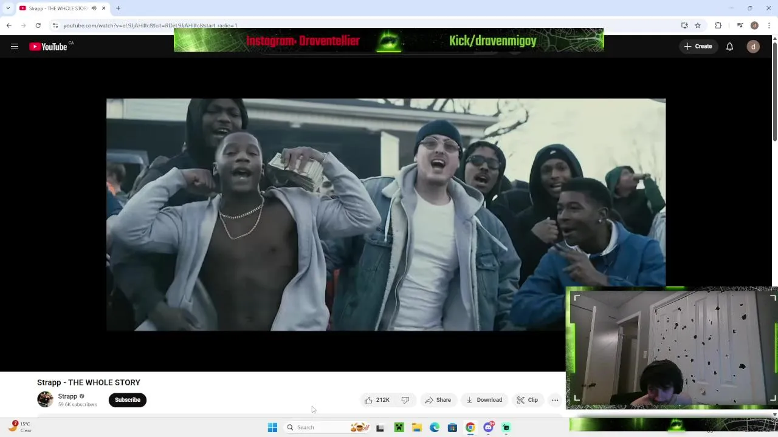
Task: Open Chrome extensions puzzle icon
Action: [x=718, y=25]
